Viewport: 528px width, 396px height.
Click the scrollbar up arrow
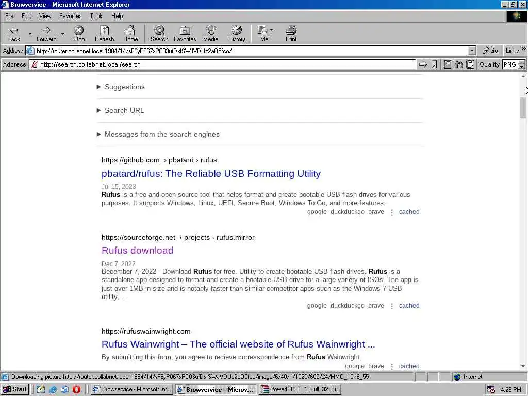523,76
